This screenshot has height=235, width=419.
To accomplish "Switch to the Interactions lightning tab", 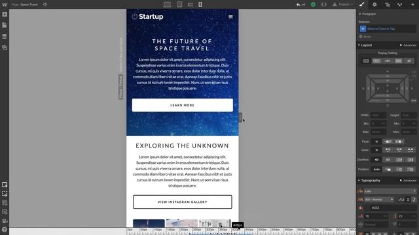I will point(412,5).
